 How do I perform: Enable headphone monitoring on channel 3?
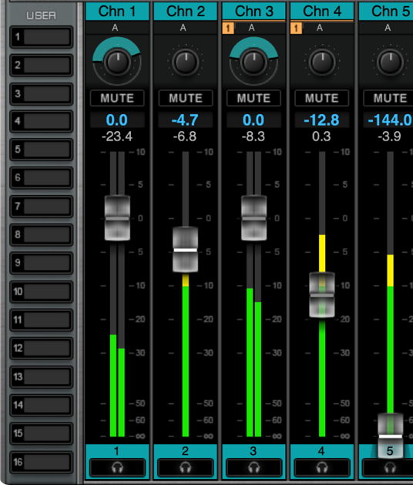pyautogui.click(x=254, y=467)
